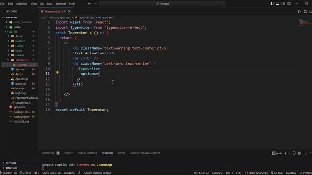Close the Toperator.jsx editor tab
The width and height of the screenshot is (312, 175).
(69, 12)
